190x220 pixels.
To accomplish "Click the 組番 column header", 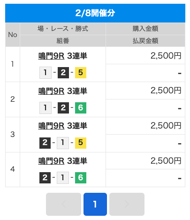I will pos(63,41).
